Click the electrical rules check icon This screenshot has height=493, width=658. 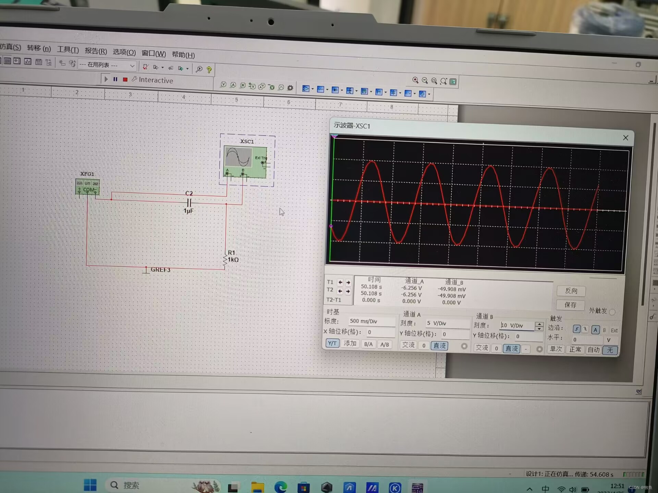pyautogui.click(x=145, y=67)
